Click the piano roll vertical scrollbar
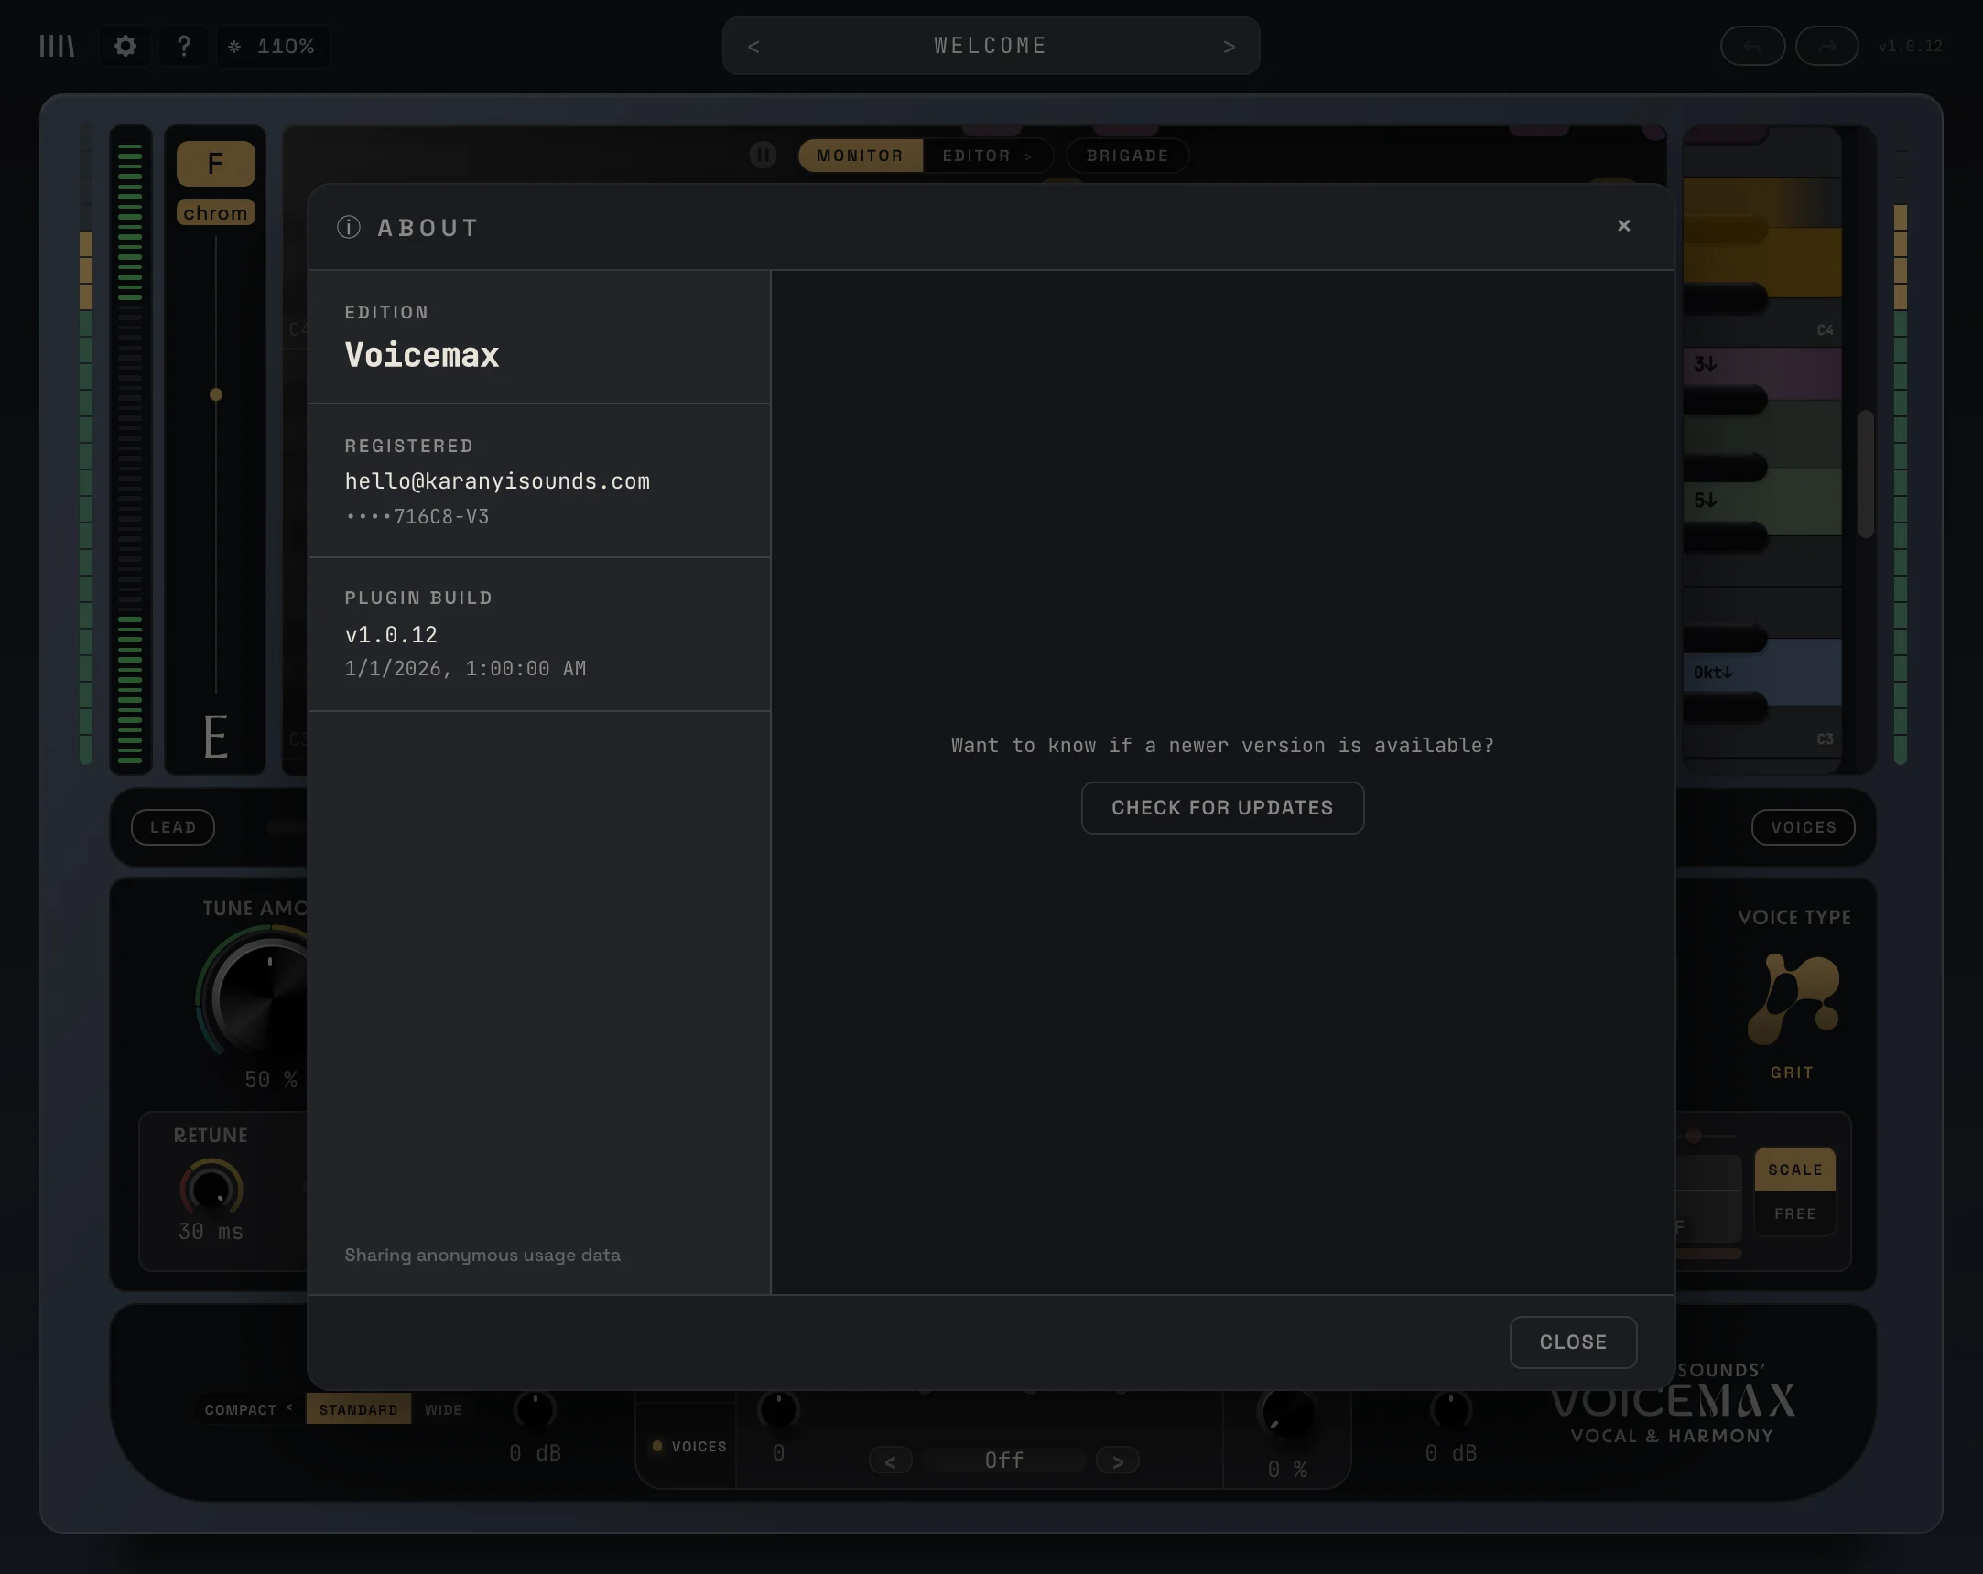 1865,473
